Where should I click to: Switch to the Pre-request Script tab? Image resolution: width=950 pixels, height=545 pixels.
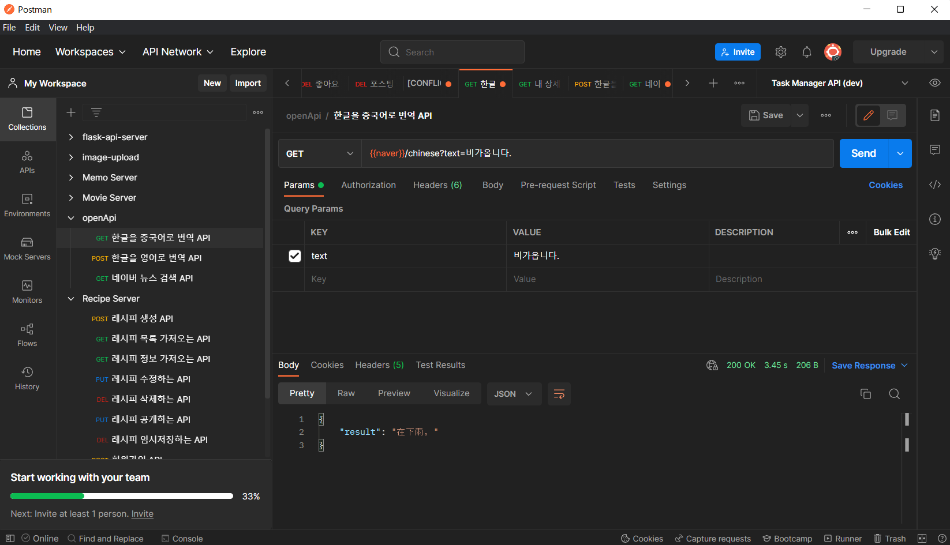[x=558, y=185]
